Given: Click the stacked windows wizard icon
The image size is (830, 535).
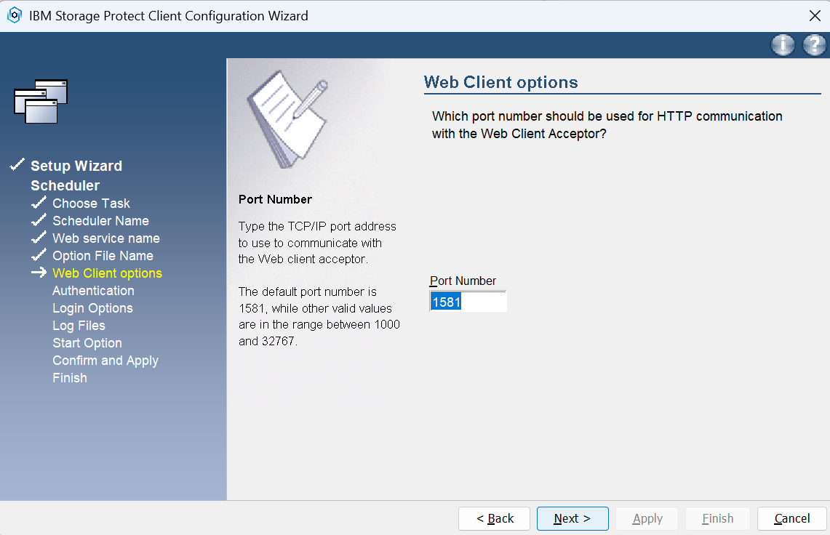Looking at the screenshot, I should (x=41, y=101).
